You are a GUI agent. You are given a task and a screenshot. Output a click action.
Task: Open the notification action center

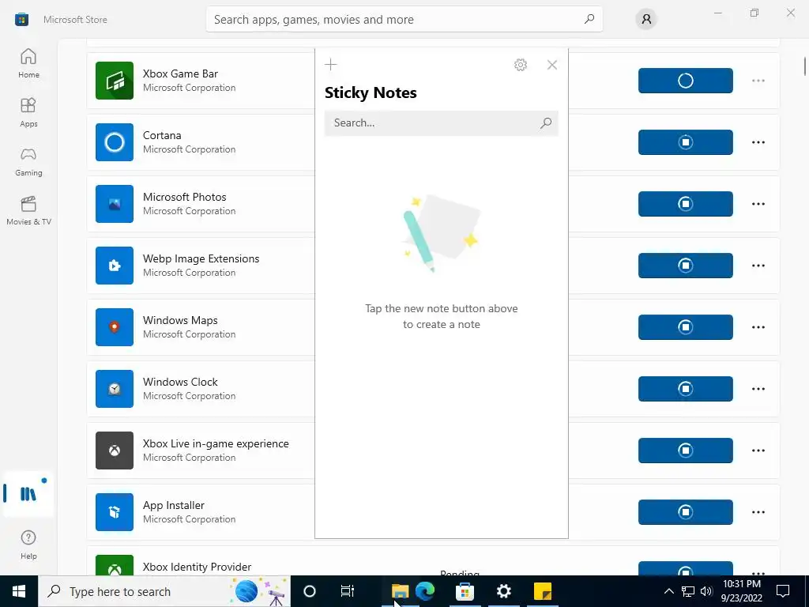pyautogui.click(x=783, y=591)
